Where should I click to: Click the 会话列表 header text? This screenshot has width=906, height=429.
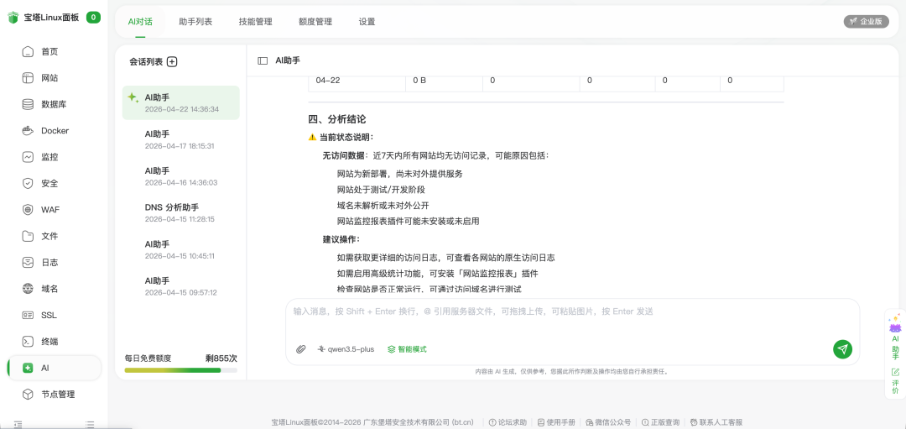click(146, 62)
